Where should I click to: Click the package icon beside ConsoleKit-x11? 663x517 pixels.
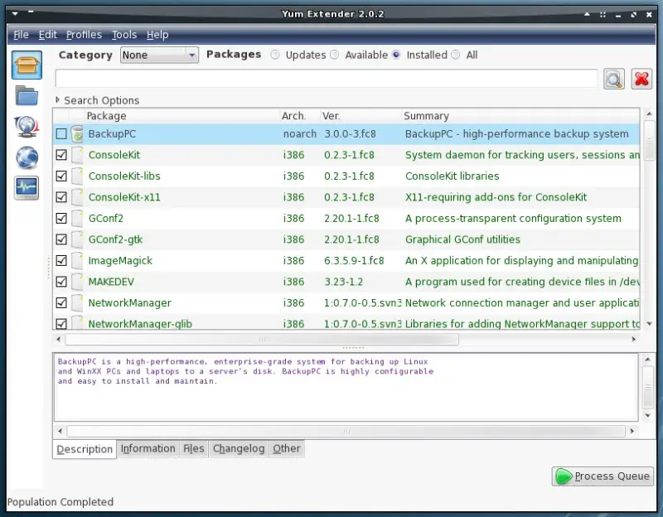tap(77, 197)
